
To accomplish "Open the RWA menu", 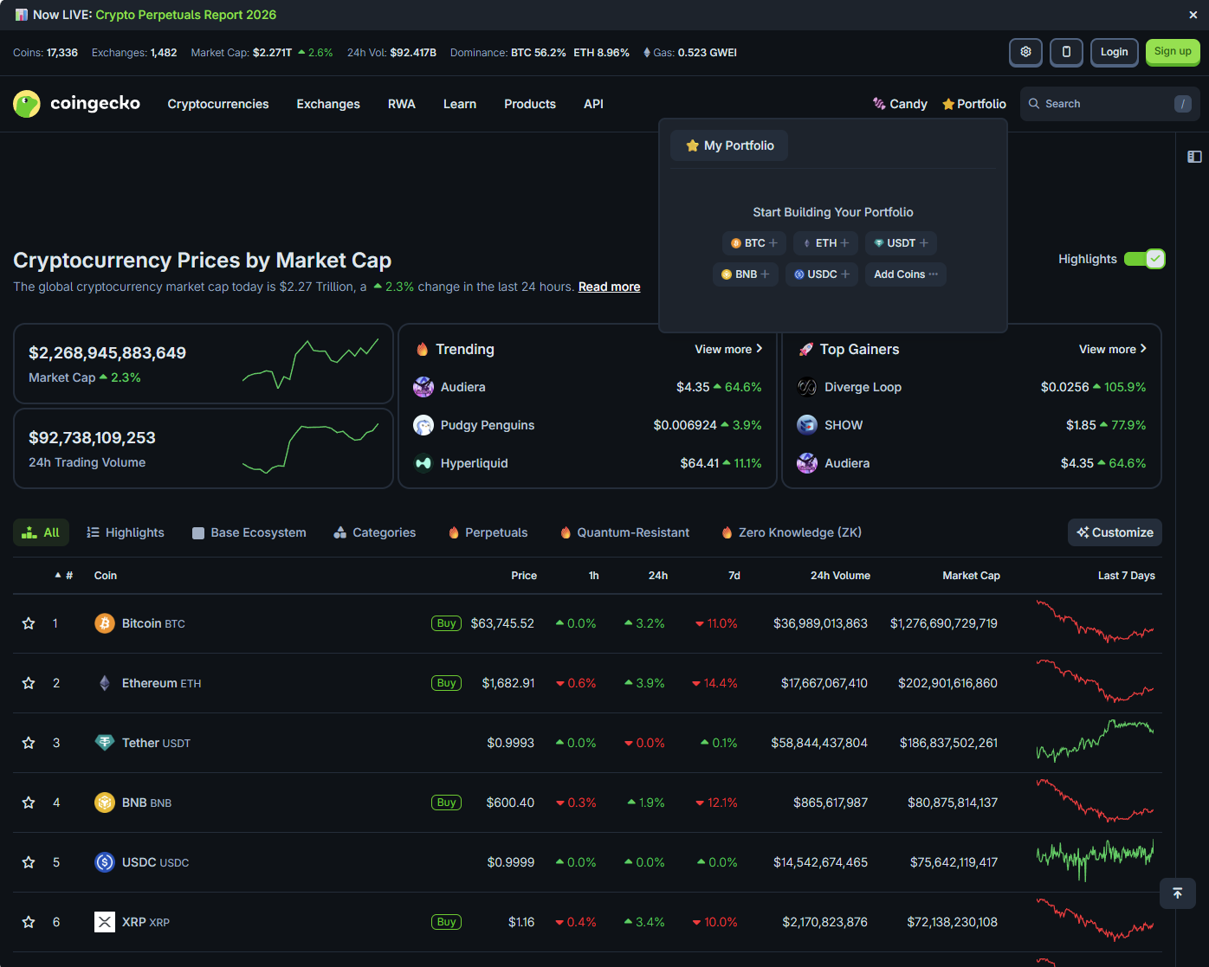I will (402, 104).
